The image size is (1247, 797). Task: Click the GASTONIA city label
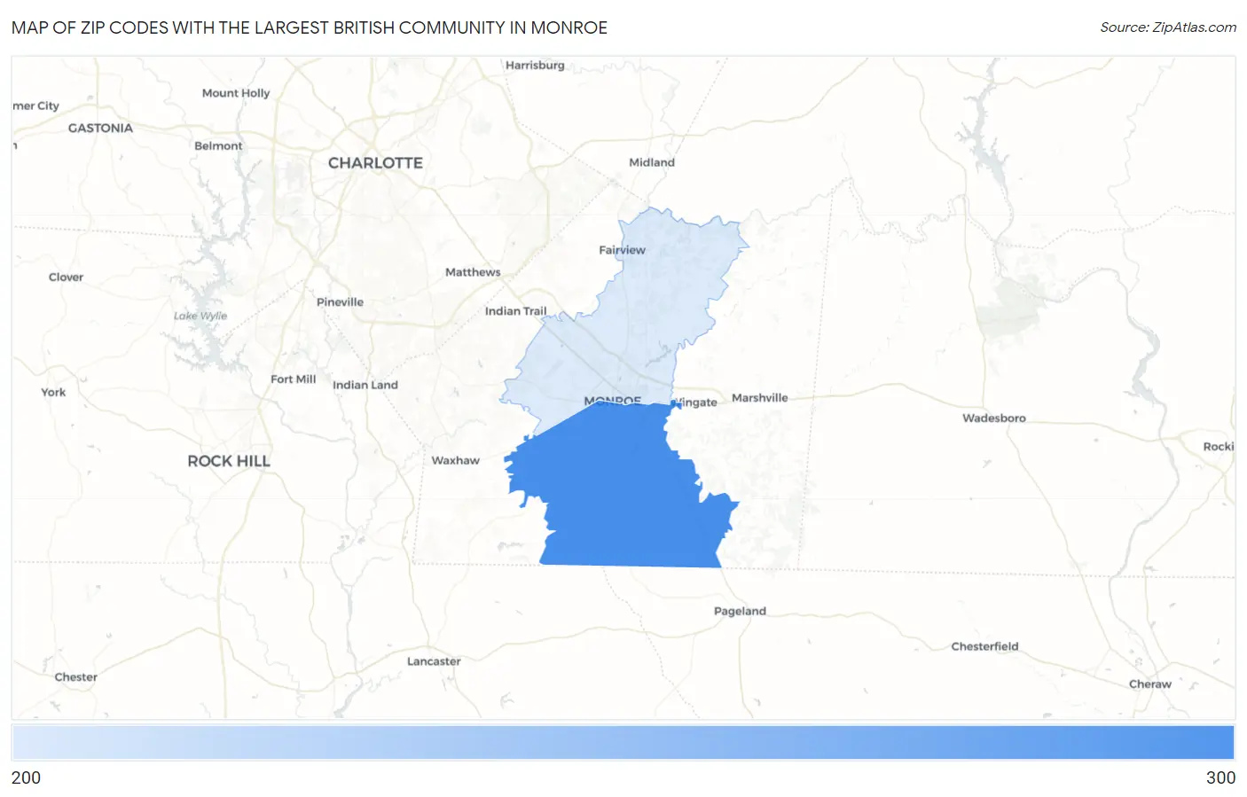pos(100,128)
